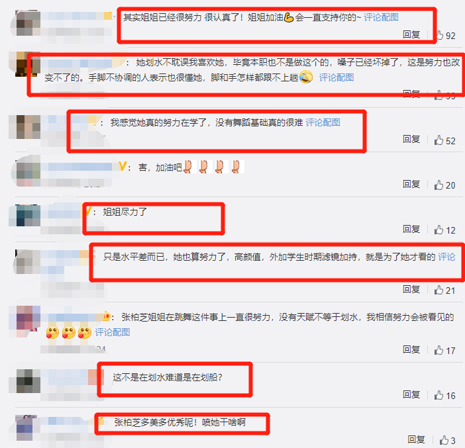Reply to the first comment with 92 likes

411,34
